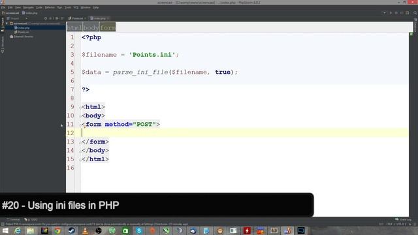
Task: Open the Navigate menu
Action: coord(28,7)
